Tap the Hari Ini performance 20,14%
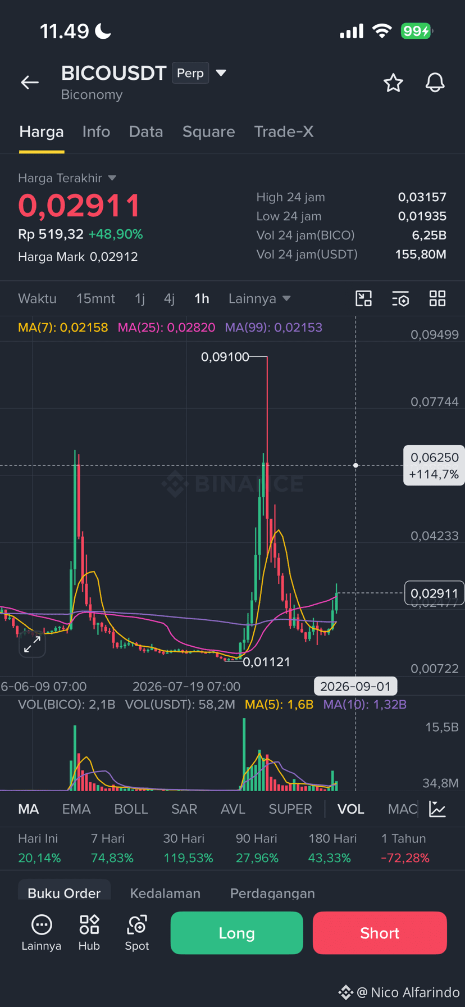The height and width of the screenshot is (1007, 465). 39,858
